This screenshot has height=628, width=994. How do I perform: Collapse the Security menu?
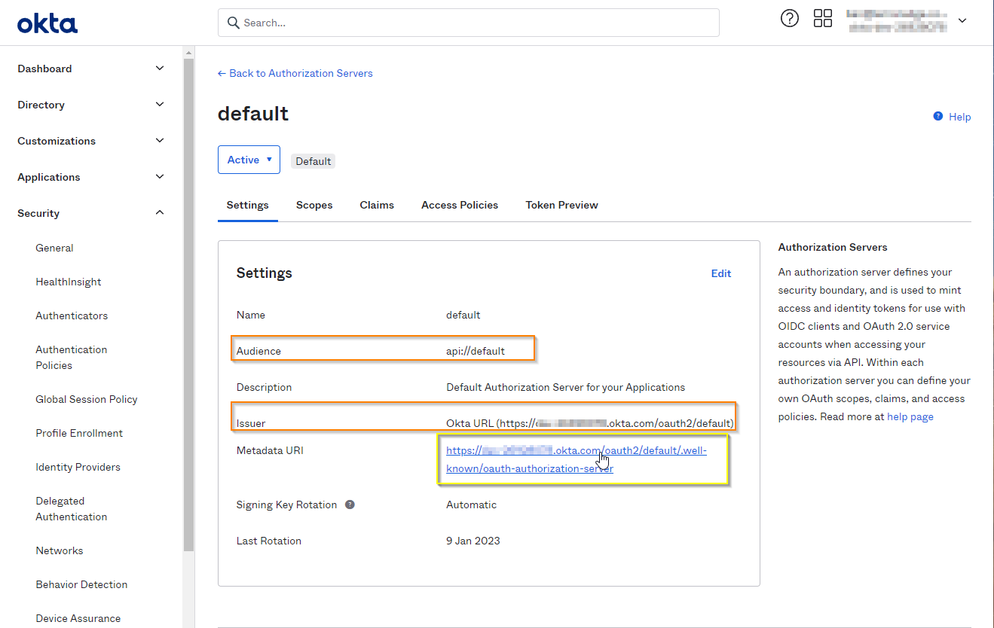(x=91, y=213)
